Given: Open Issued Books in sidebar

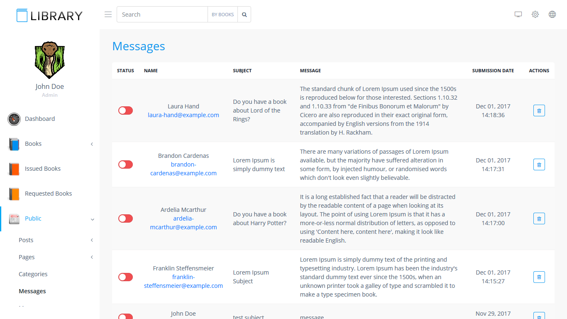Looking at the screenshot, I should click(x=43, y=169).
